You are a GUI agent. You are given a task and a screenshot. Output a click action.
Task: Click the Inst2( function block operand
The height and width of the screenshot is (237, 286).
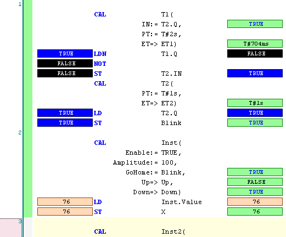tap(173, 232)
